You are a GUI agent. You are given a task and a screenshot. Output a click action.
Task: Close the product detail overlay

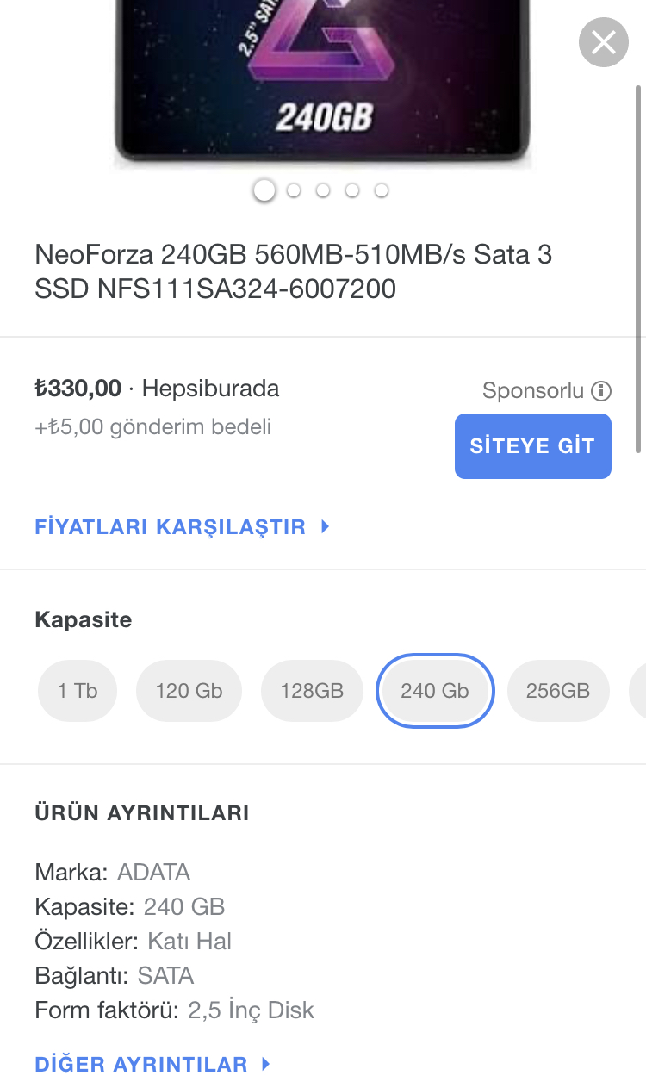coord(603,42)
